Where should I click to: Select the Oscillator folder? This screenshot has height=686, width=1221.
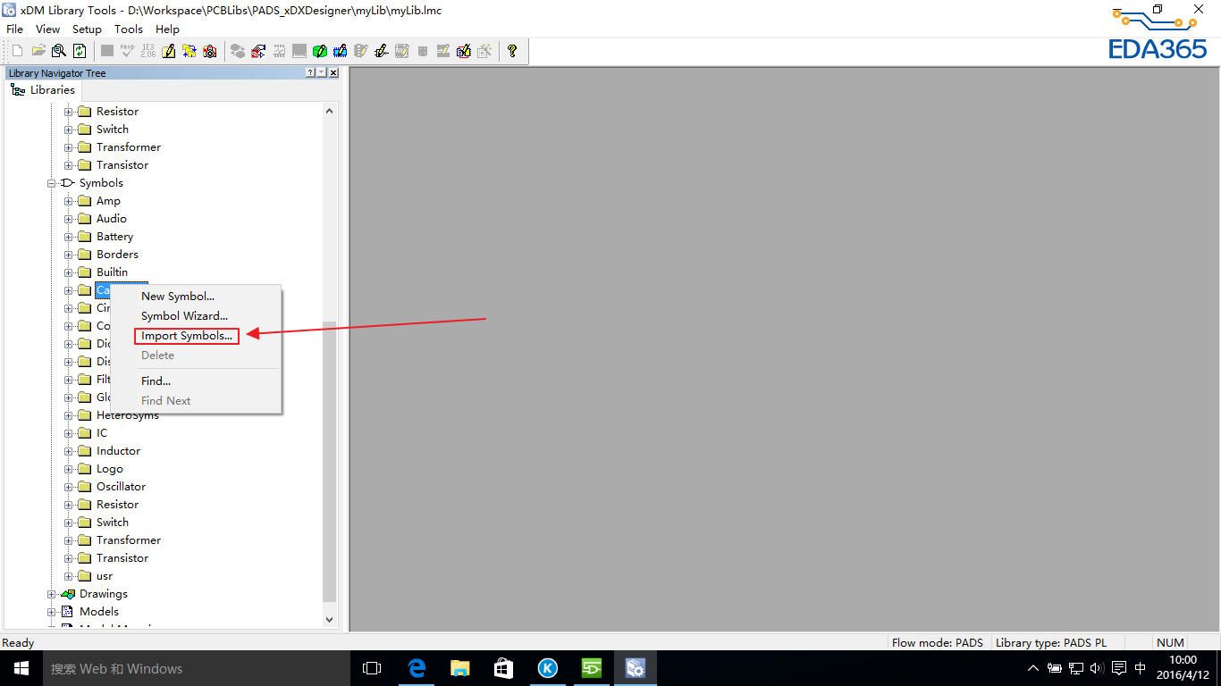(x=121, y=487)
